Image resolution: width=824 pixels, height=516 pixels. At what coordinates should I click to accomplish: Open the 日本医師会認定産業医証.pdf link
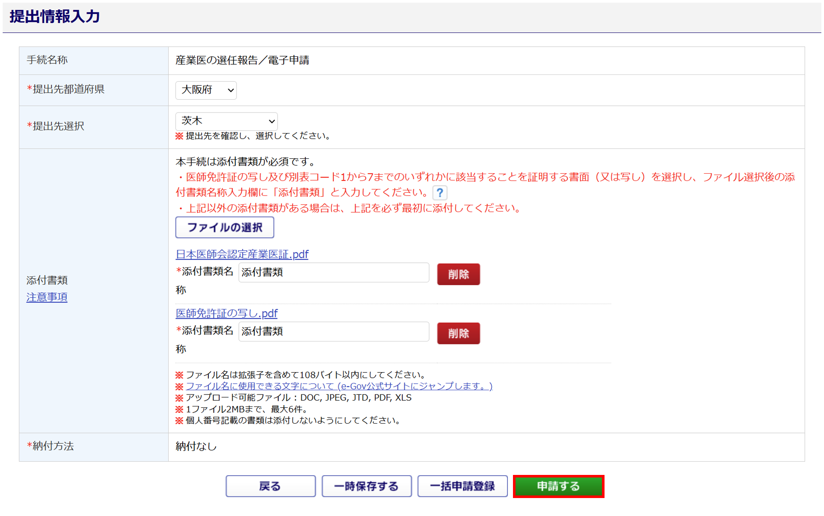[242, 254]
